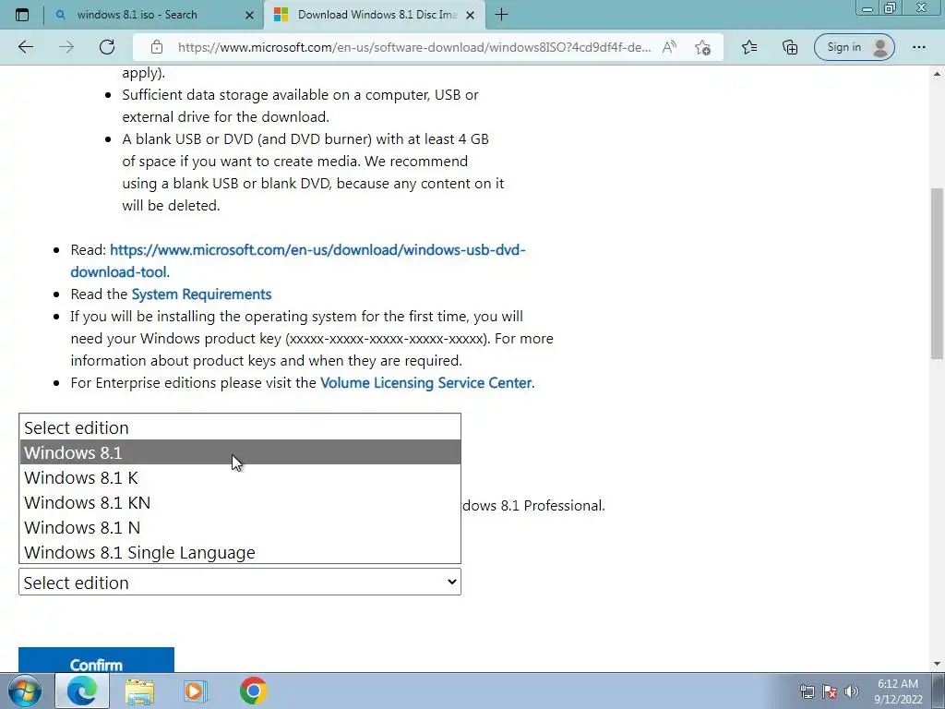Click the browser Forward arrow

click(66, 47)
